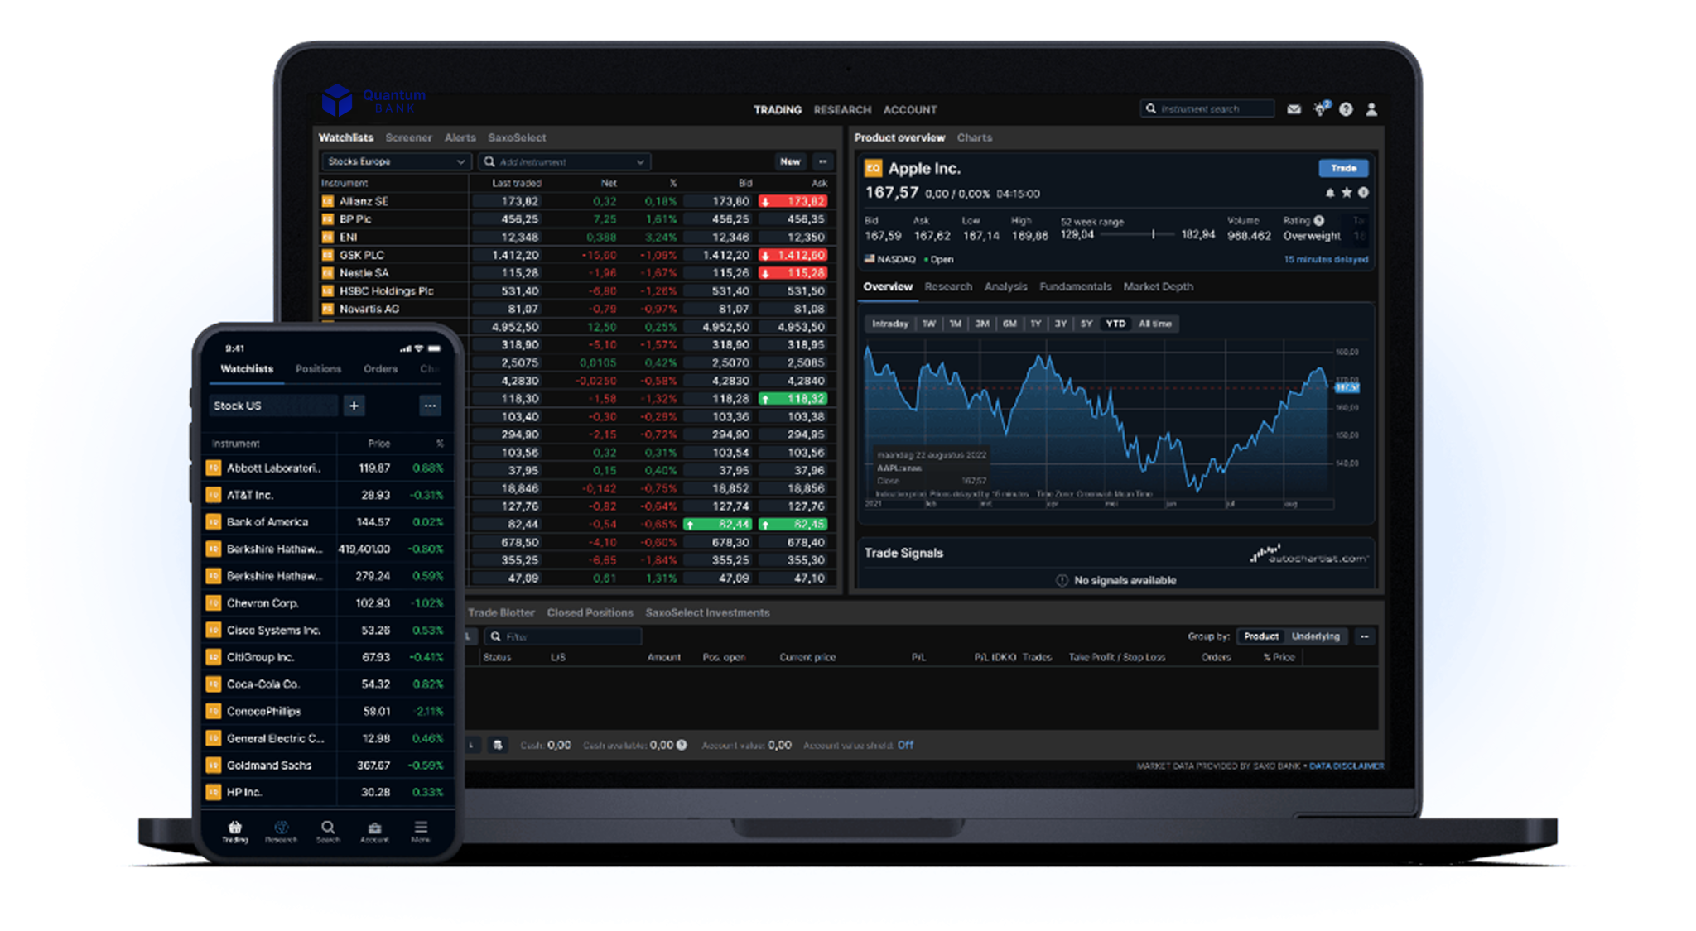Click the Rating help icon

(1319, 221)
